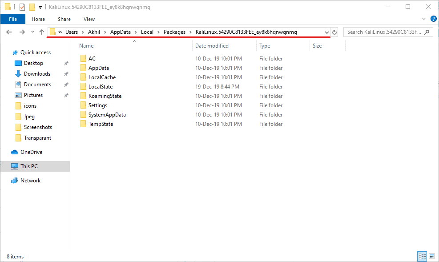Click the Properties quick access toolbar icon
The image size is (439, 262).
(x=22, y=7)
